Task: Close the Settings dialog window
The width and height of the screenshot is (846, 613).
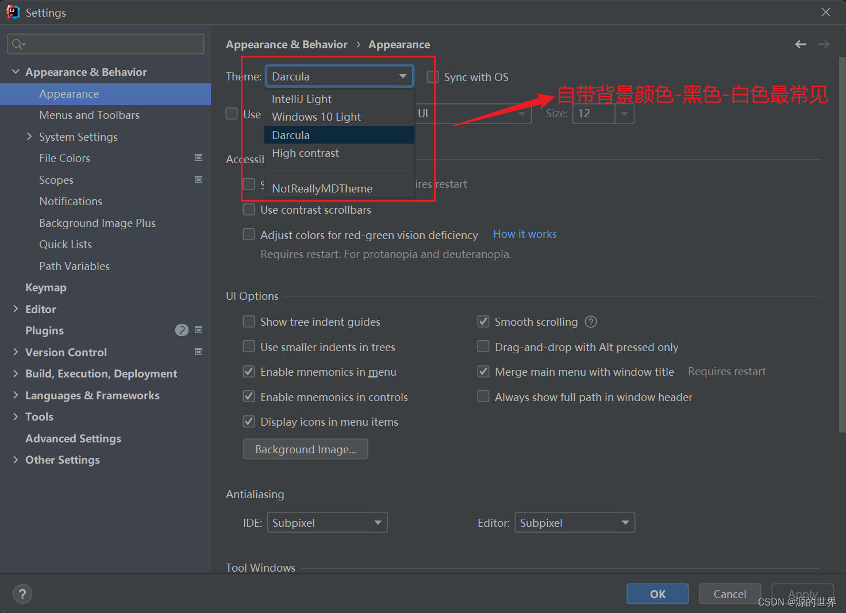Action: point(826,12)
